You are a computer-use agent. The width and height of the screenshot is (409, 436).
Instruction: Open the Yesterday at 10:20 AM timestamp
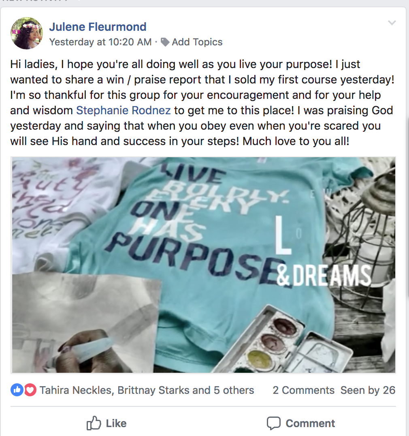point(100,42)
